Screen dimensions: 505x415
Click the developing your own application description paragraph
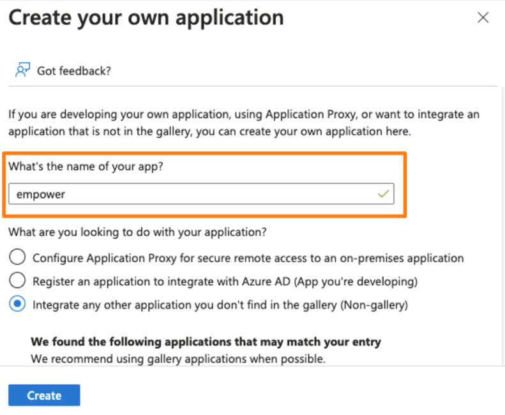coord(244,123)
